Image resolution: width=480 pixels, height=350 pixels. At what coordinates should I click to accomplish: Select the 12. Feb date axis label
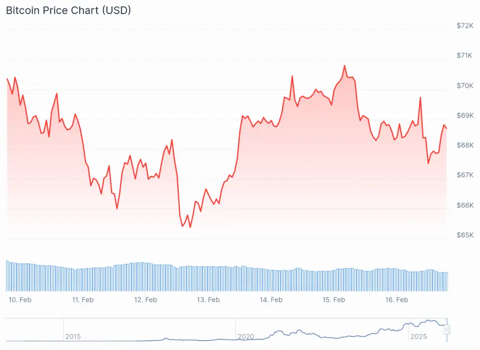(145, 299)
